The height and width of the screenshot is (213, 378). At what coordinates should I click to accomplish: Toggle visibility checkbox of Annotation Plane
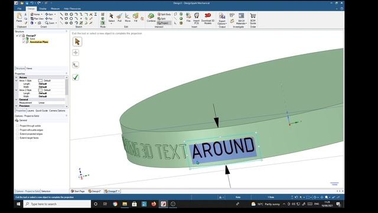[24, 42]
